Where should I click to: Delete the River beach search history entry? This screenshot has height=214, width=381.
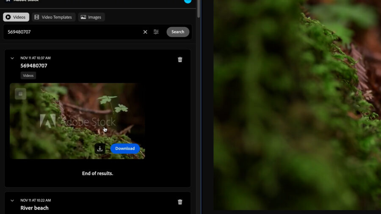click(180, 202)
